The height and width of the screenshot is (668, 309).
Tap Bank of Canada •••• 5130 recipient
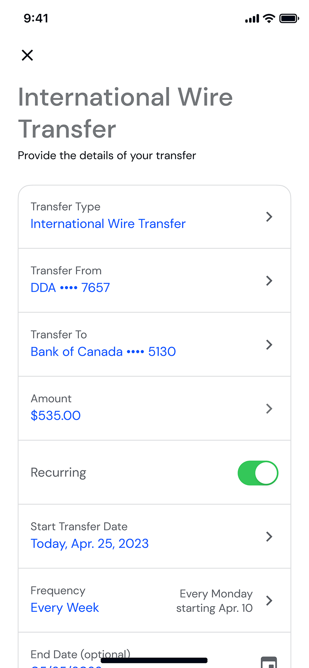pyautogui.click(x=103, y=352)
